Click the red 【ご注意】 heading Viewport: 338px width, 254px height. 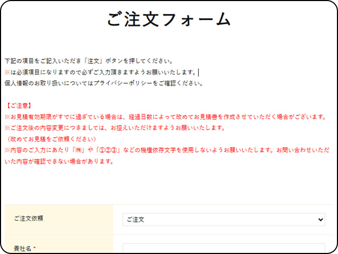click(x=20, y=106)
